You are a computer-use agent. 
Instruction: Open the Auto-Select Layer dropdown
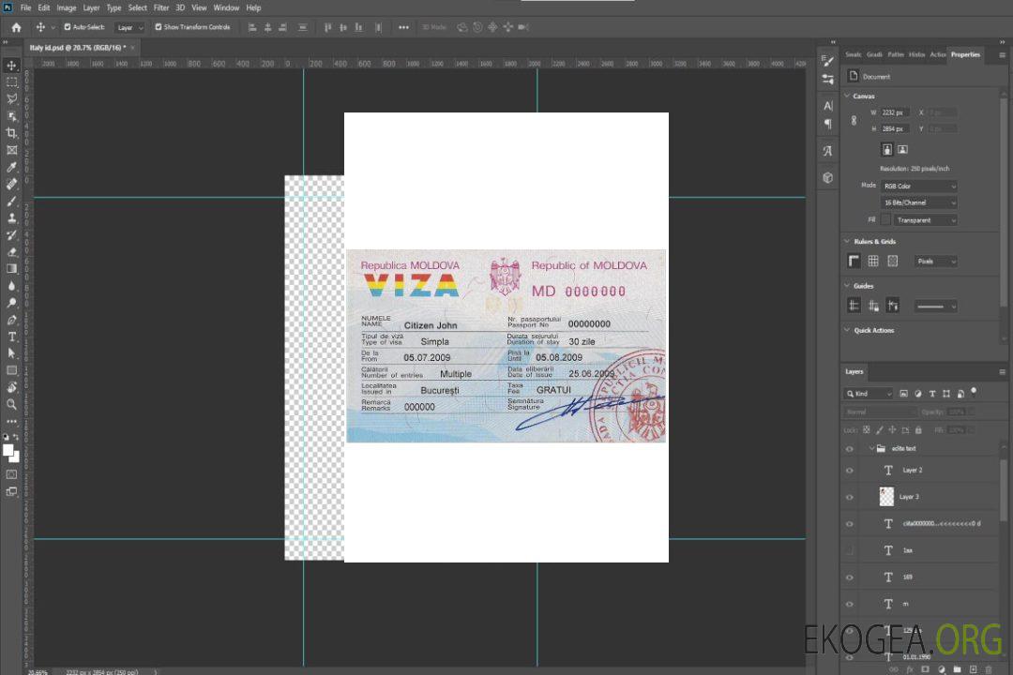coord(129,27)
